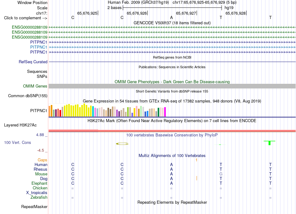Viewport: 296px width, 214px height.
Task: Click the G base in the Mouse row
Action: [x=221, y=174]
